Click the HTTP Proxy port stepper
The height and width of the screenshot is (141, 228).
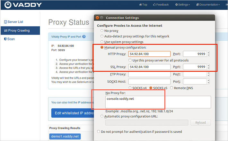(208, 54)
